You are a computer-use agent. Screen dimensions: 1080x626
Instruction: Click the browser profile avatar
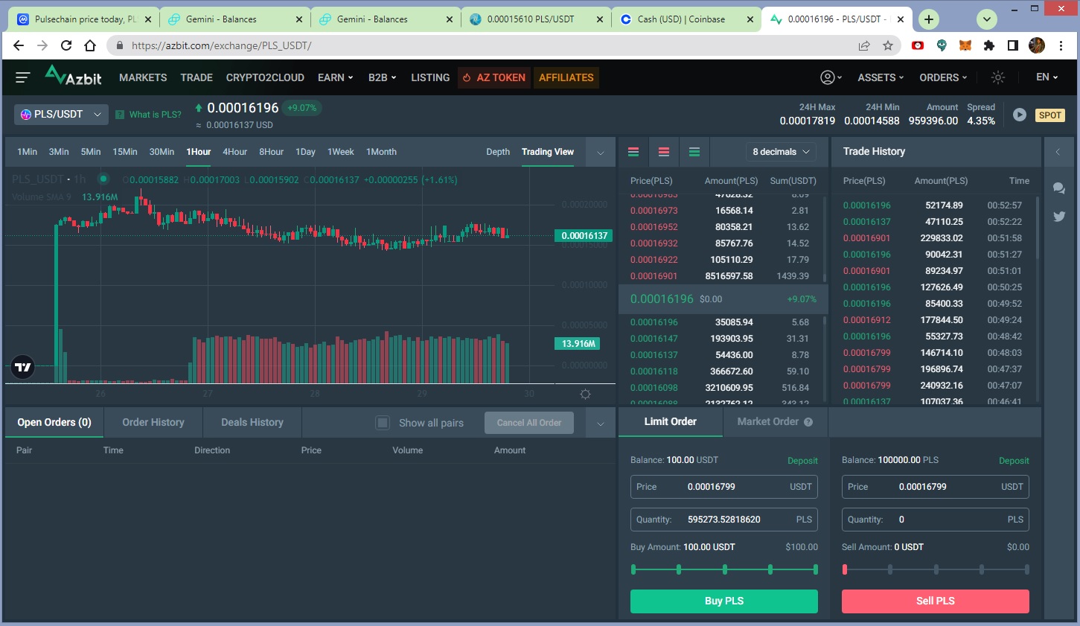coord(1037,45)
